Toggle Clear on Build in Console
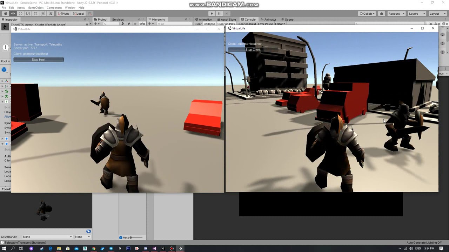Image resolution: width=449 pixels, height=252 pixels. 247,24
